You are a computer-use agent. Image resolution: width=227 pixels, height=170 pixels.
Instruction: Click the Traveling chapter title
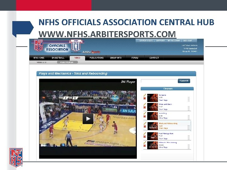pyautogui.click(x=163, y=113)
